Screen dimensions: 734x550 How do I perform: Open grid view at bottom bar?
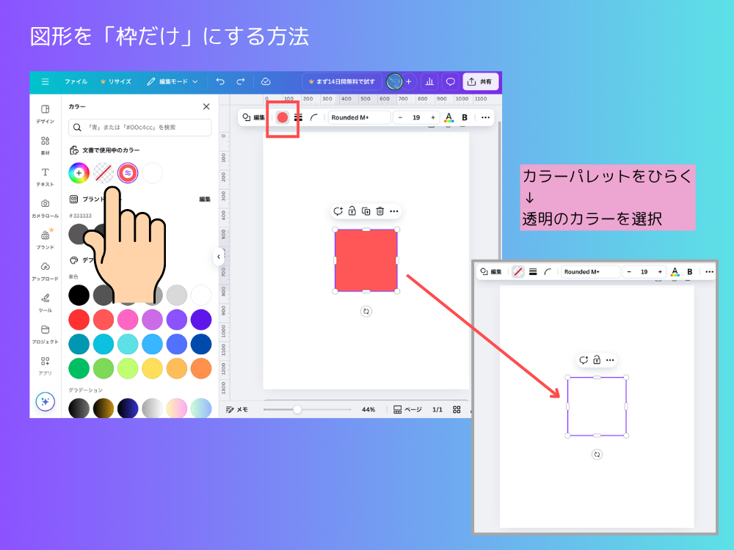pyautogui.click(x=457, y=410)
